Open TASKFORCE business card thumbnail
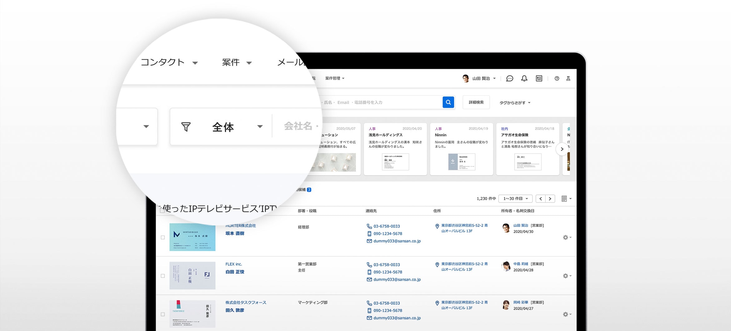Viewport: 731px width, 331px height. (192, 314)
